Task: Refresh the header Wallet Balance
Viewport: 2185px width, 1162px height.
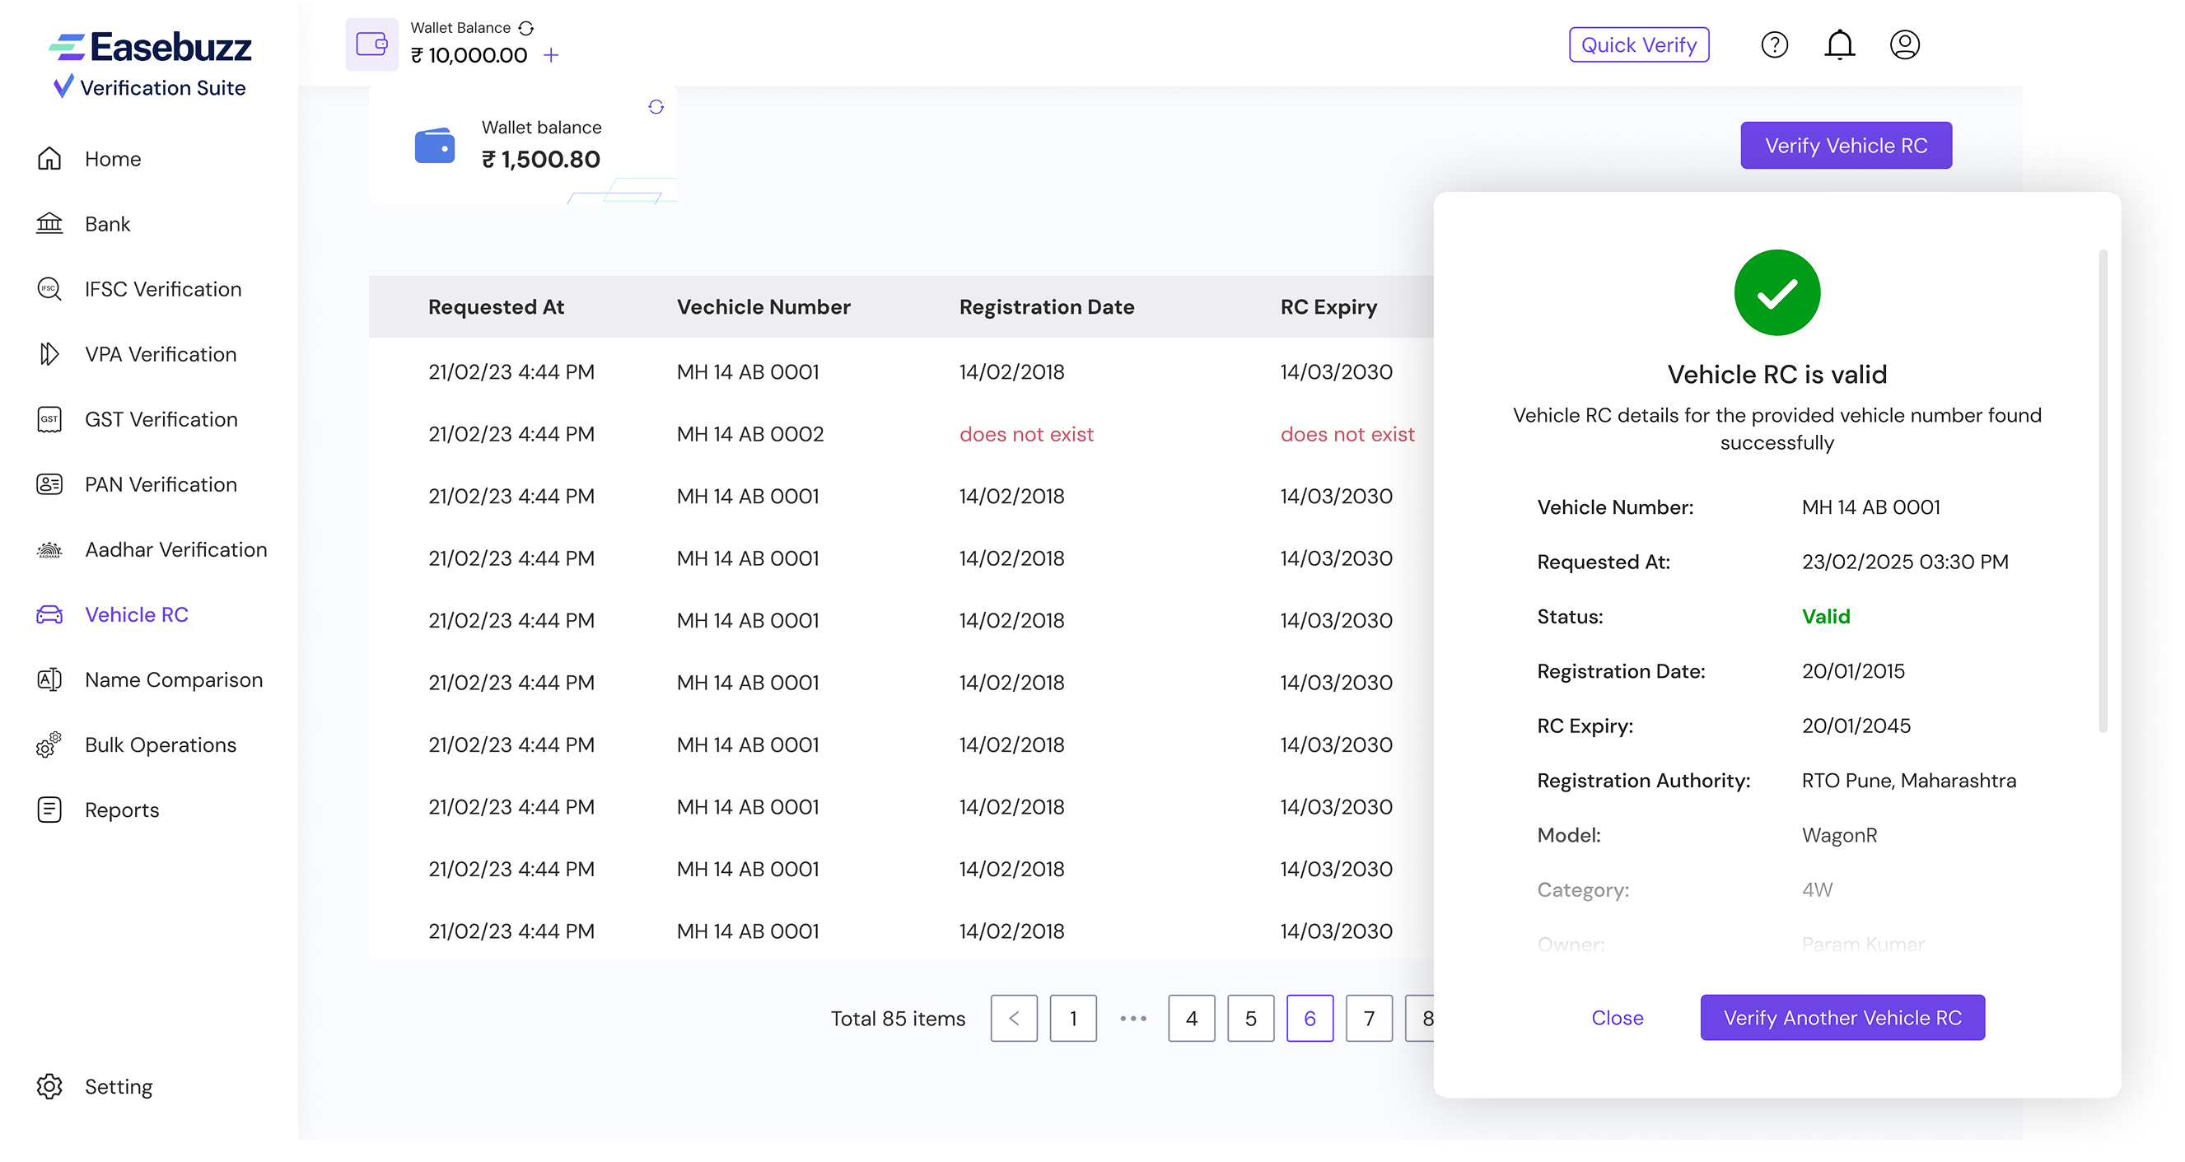Action: point(526,28)
